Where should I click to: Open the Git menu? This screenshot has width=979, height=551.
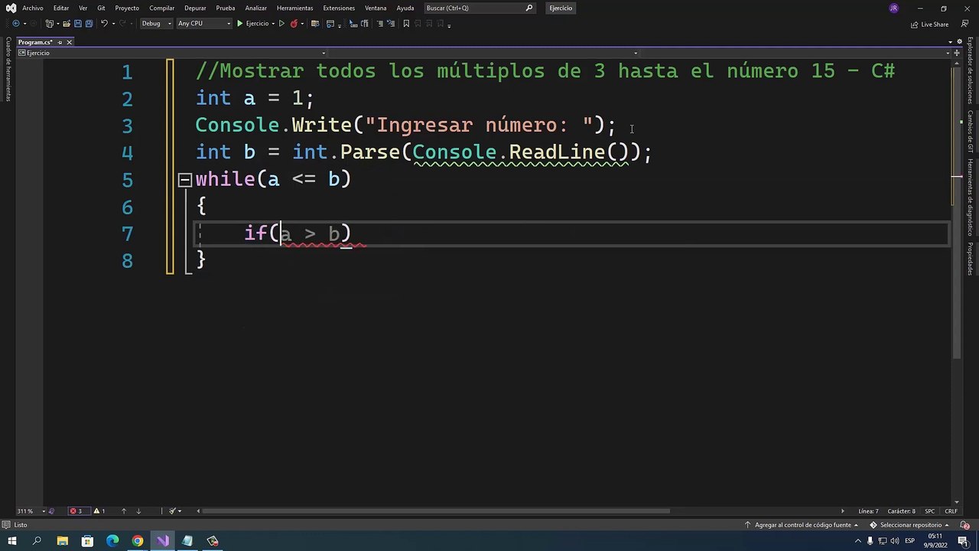pyautogui.click(x=101, y=8)
